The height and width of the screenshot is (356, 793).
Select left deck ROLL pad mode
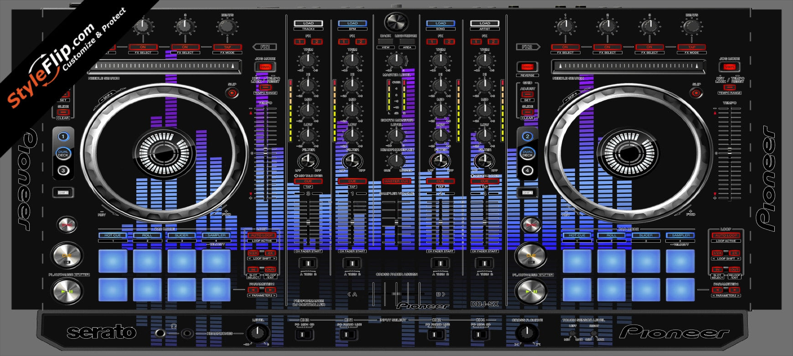tap(147, 235)
